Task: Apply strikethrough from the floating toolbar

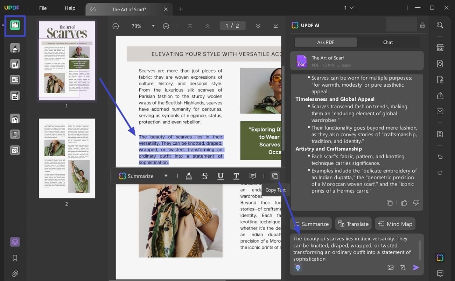Action: click(x=205, y=176)
